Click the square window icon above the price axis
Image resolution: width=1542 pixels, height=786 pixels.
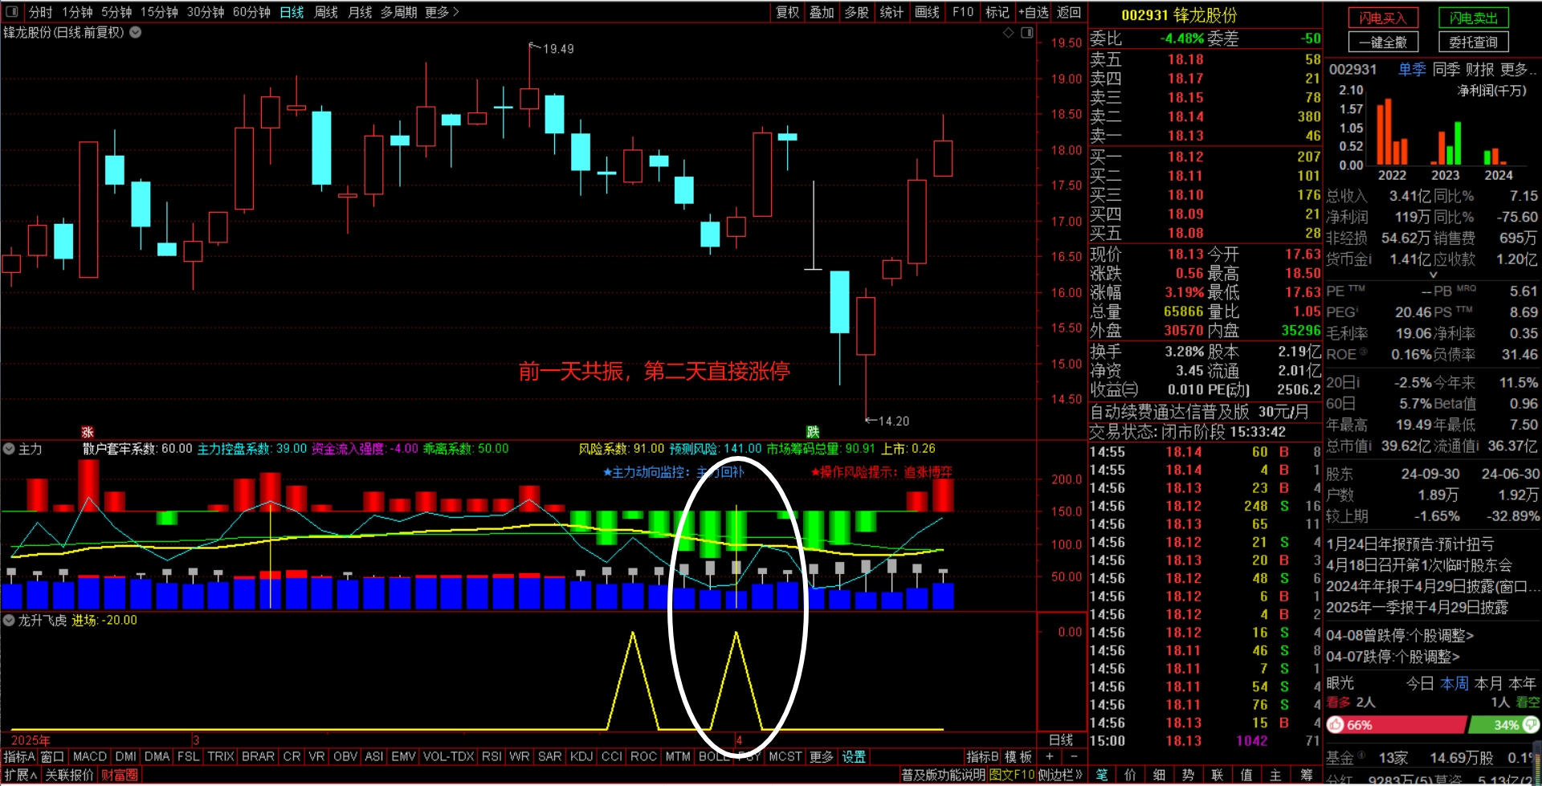1027,33
